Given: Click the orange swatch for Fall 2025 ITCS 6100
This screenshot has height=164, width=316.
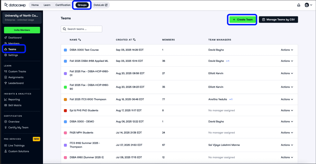Looking at the screenshot, I should tap(65, 99).
